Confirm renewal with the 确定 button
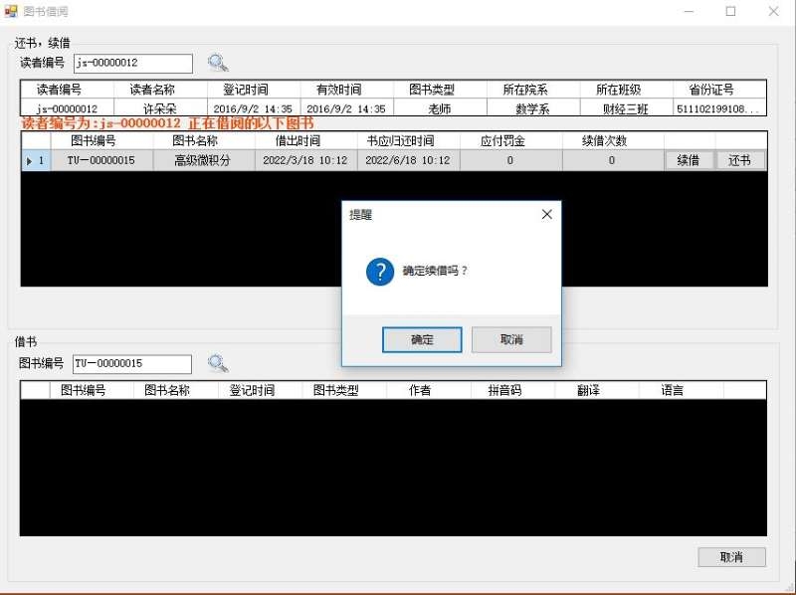 422,339
